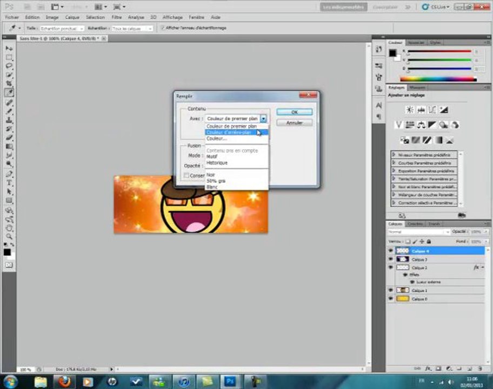
Task: Select the Rectangular Marquee tool
Action: [x=9, y=57]
